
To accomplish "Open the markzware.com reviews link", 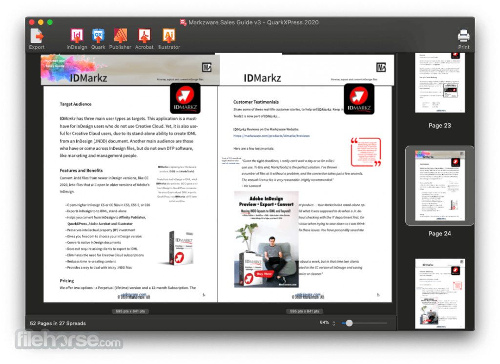I will pyautogui.click(x=271, y=136).
